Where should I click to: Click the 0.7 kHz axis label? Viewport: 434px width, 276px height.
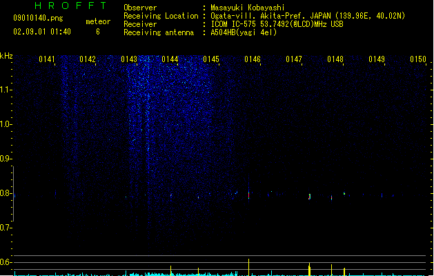[x=6, y=228]
